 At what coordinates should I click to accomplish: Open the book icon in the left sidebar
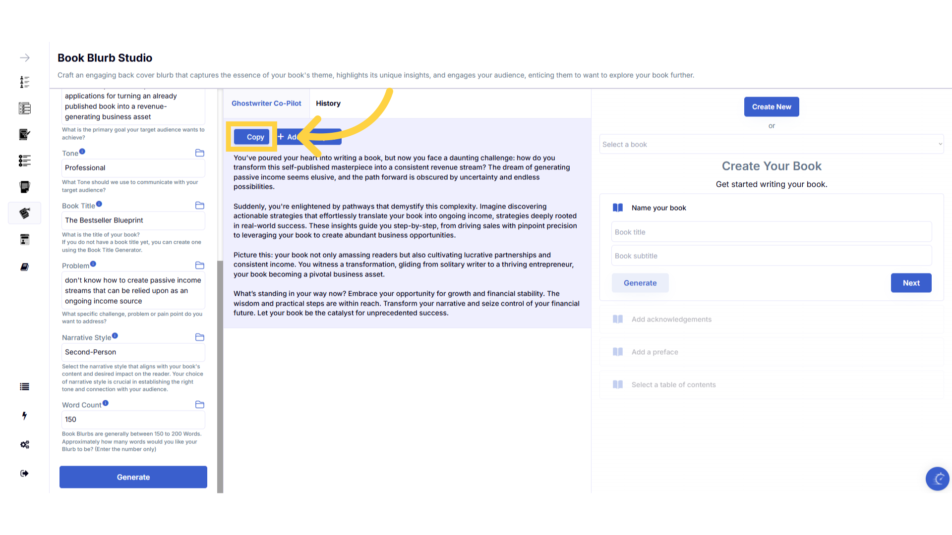[x=25, y=267]
